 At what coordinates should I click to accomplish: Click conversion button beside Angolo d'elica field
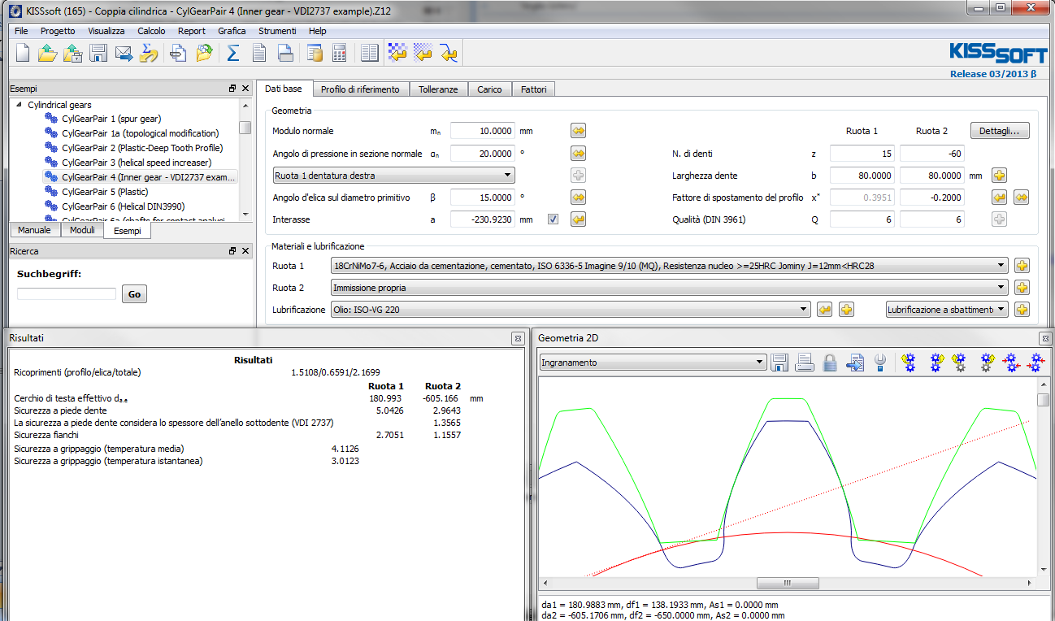578,198
